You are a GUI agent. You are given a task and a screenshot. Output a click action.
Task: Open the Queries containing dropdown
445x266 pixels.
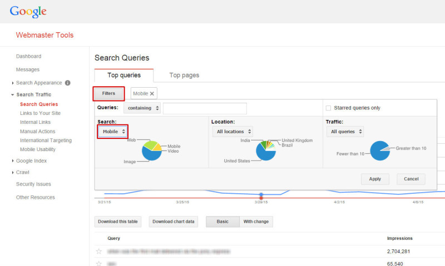[x=142, y=108]
